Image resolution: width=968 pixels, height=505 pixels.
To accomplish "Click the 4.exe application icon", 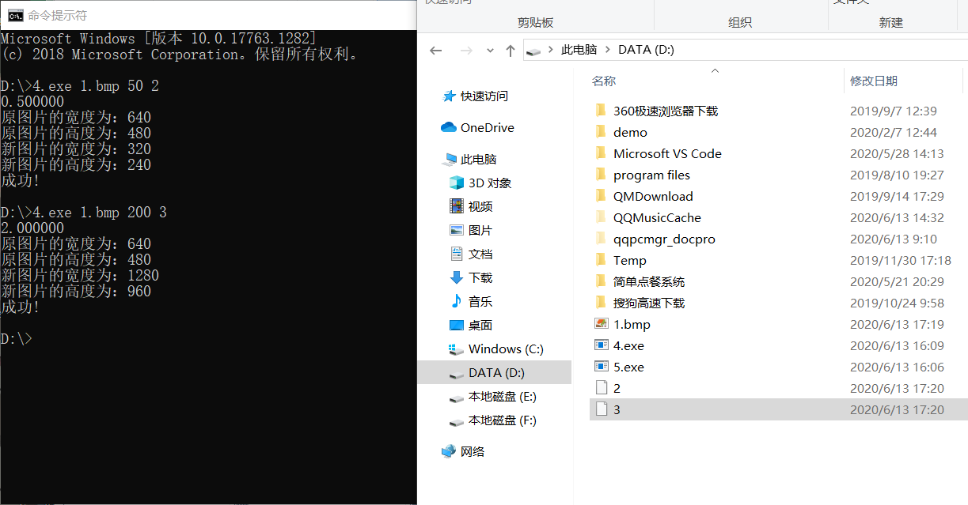I will click(x=601, y=345).
